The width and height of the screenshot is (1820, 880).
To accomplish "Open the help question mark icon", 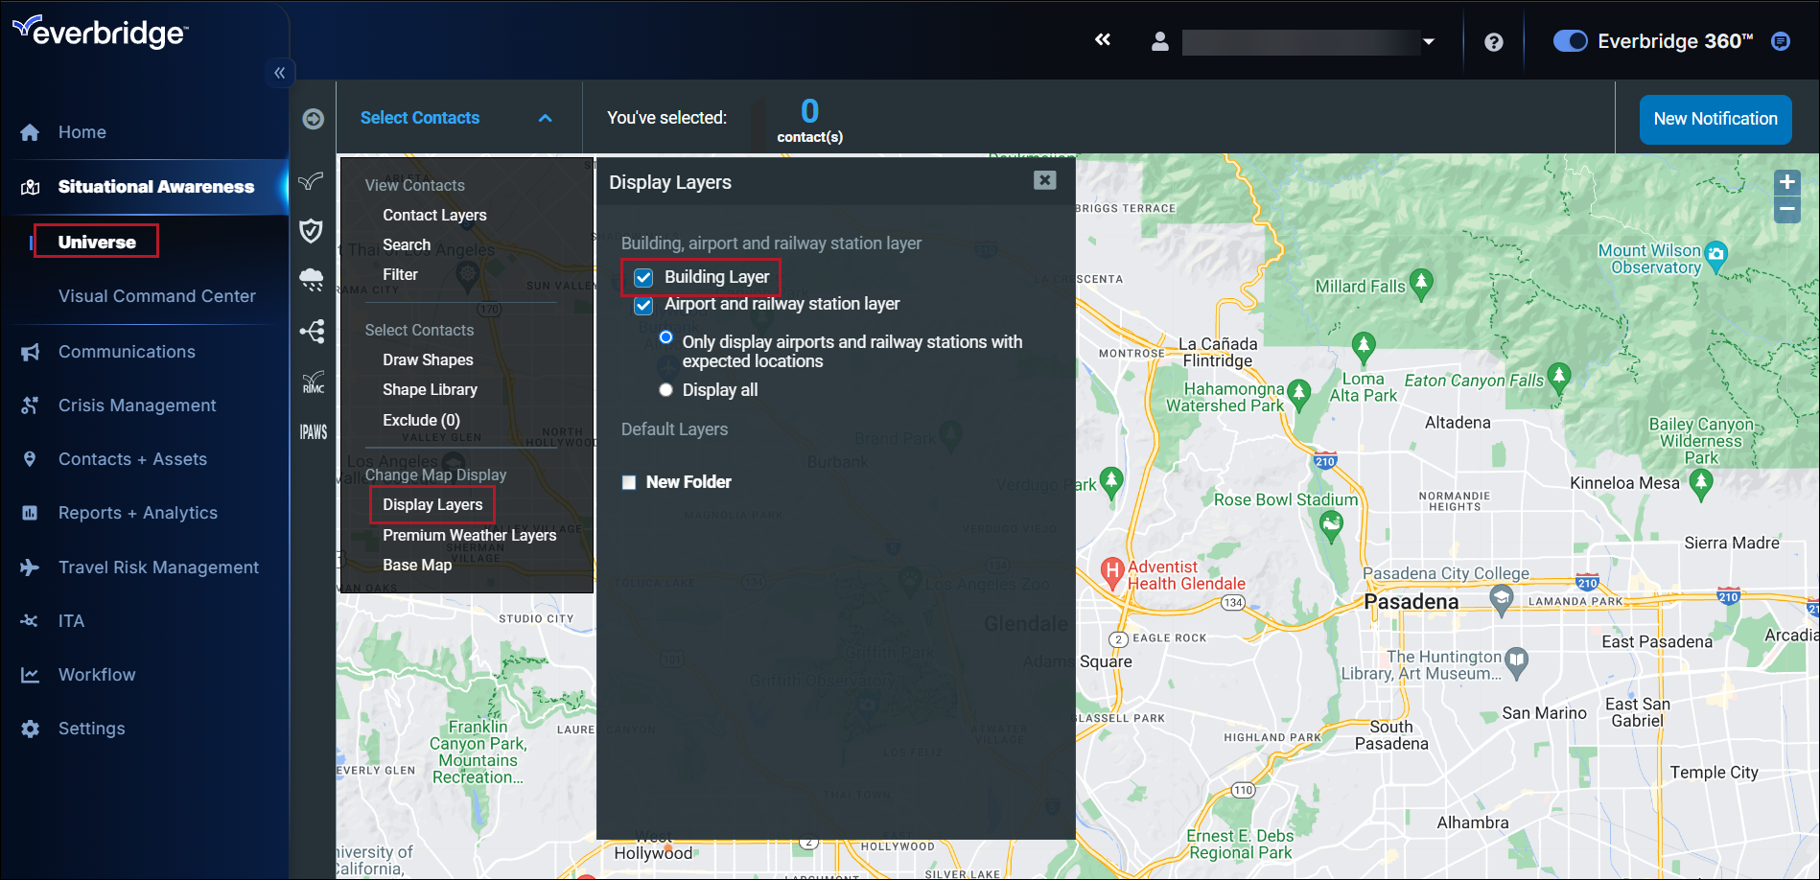I will (1494, 42).
